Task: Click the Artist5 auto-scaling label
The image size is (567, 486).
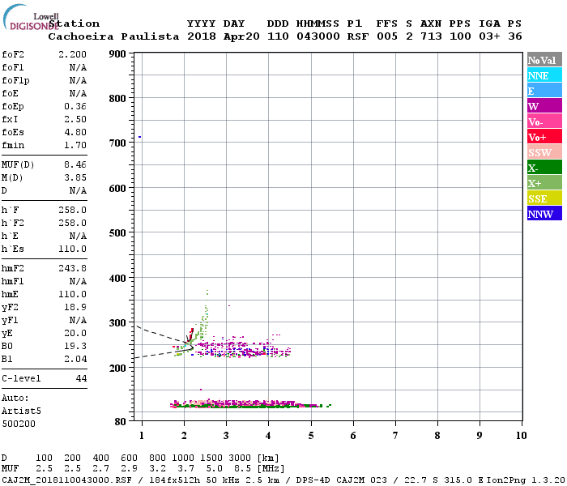Action: click(x=21, y=411)
